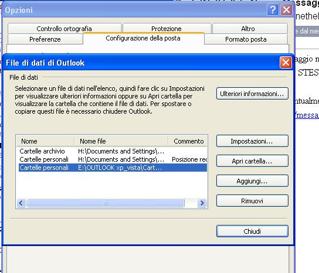Switch to the Controllo ortografia tab
Image resolution: width=319 pixels, height=273 pixels.
65,29
